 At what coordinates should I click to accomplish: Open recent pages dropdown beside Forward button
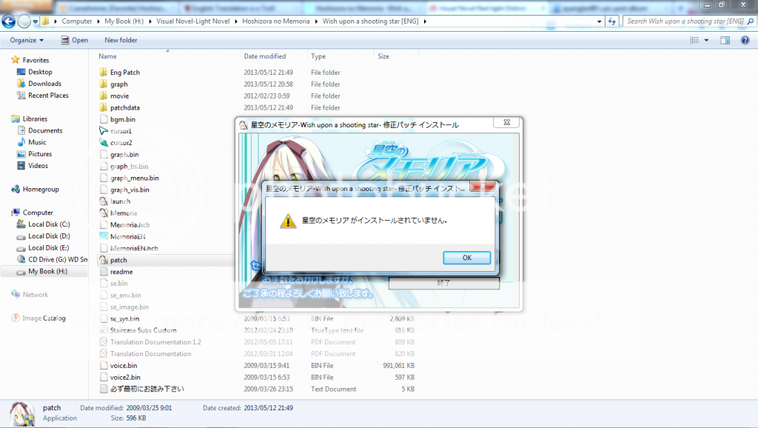pos(36,21)
